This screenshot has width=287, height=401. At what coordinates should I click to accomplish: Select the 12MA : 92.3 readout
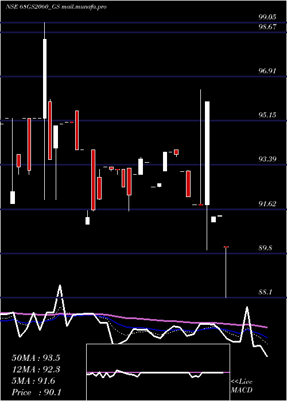[36, 369]
